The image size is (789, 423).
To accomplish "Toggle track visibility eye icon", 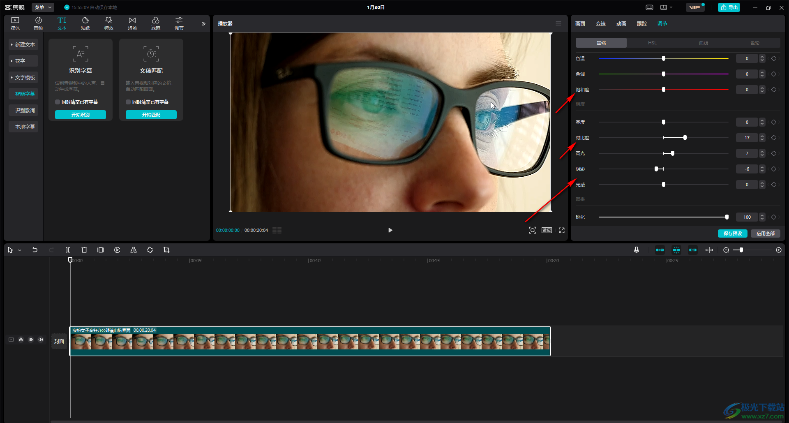I will point(31,340).
